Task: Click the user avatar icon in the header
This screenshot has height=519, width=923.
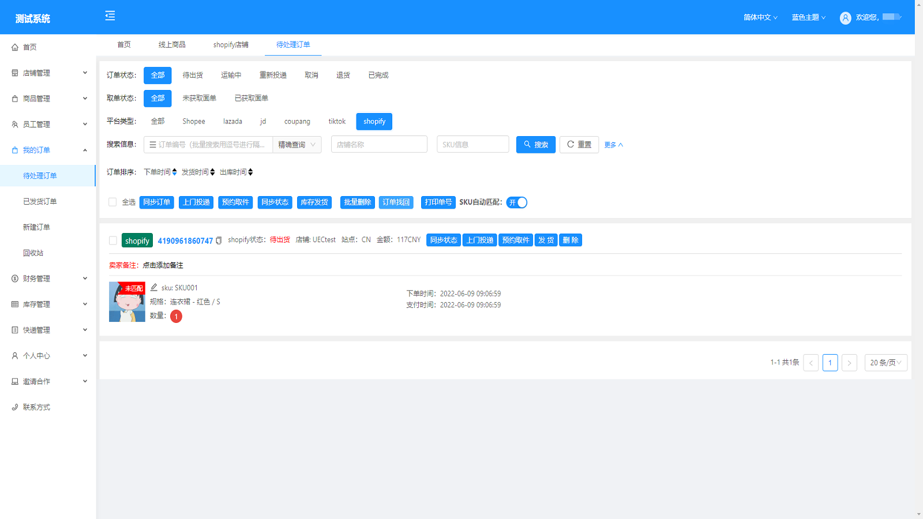Action: 845,18
